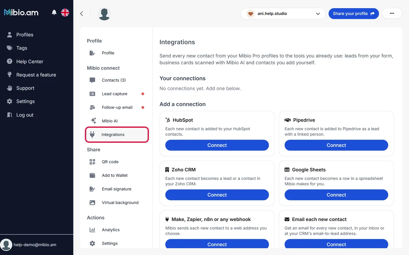Click the 'Email each new contact' title
Image resolution: width=409 pixels, height=255 pixels.
pos(319,219)
